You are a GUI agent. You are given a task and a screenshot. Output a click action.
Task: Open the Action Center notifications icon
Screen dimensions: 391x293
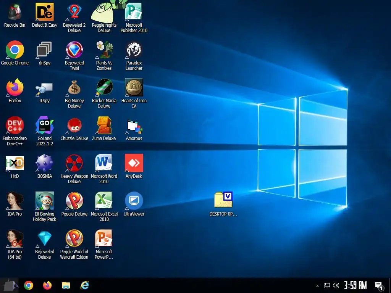click(379, 286)
